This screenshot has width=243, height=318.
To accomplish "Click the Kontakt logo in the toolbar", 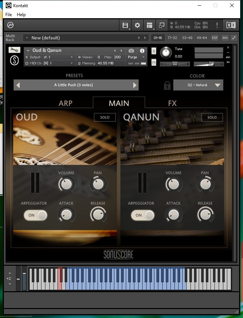I will pos(10,25).
